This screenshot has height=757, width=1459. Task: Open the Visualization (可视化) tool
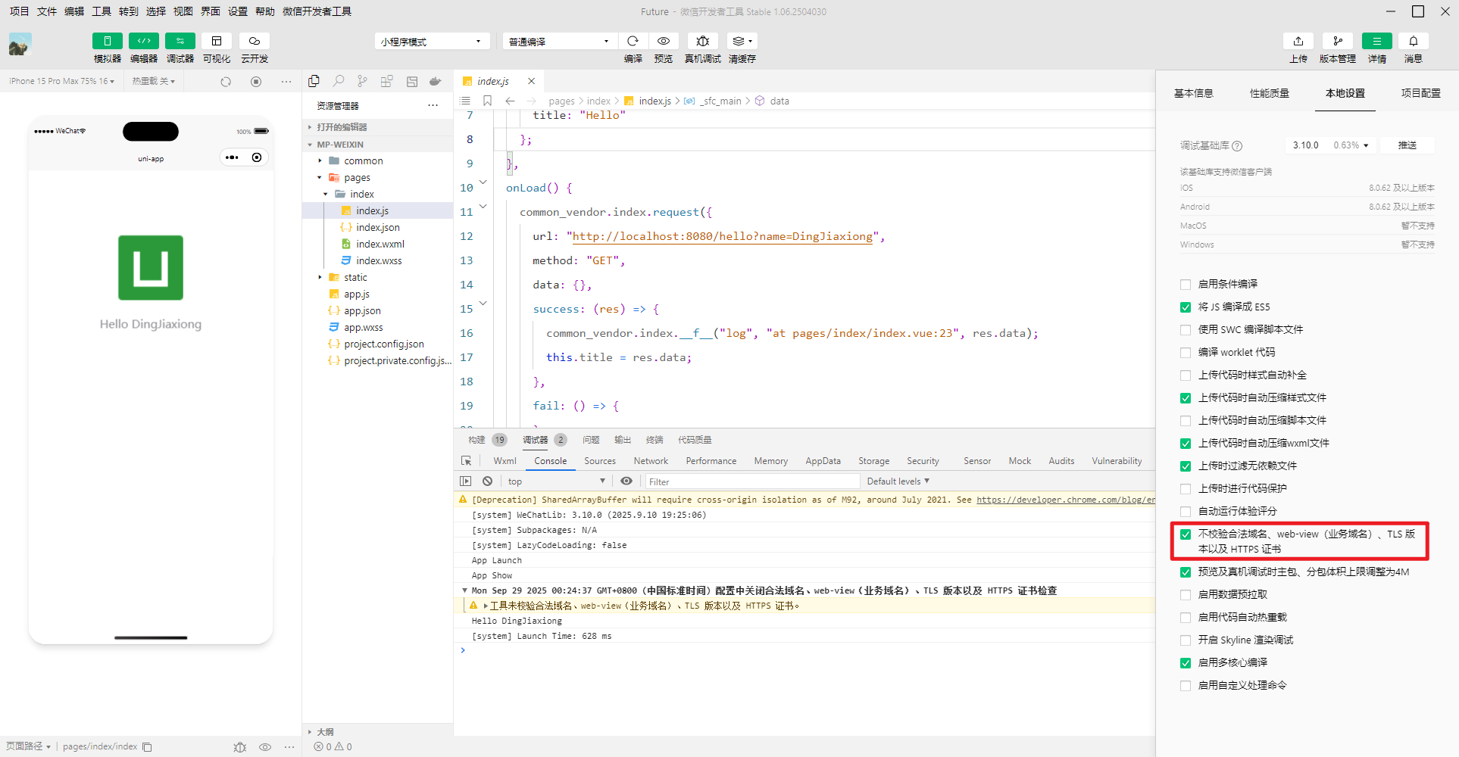(217, 41)
